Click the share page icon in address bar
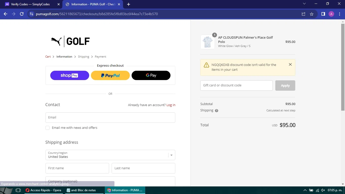Screen dimensions: 345x194 [304, 14]
